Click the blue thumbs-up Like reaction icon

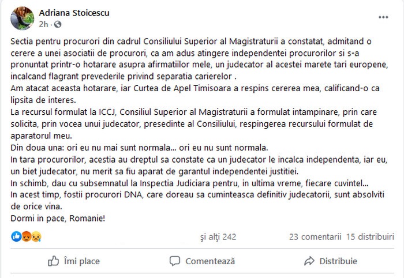[x=16, y=236]
